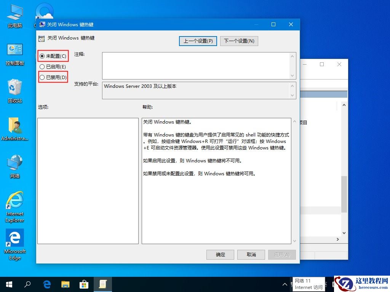
Task: Open Microsoft Store from the taskbar
Action: (x=84, y=284)
